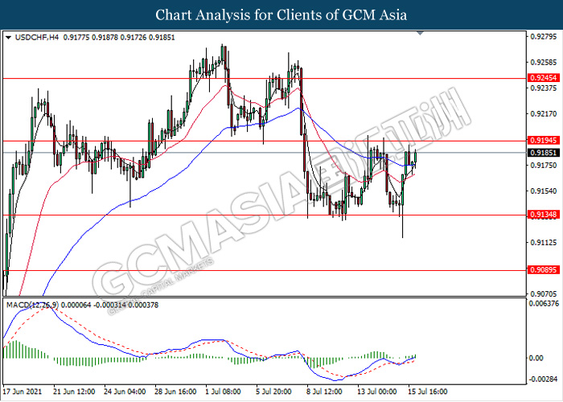This screenshot has height=402, width=563.
Task: Click the 15 Jul 16:00 time label
Action: (428, 392)
